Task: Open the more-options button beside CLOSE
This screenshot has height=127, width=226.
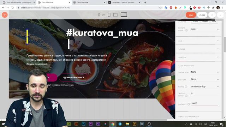Action: click(x=212, y=15)
